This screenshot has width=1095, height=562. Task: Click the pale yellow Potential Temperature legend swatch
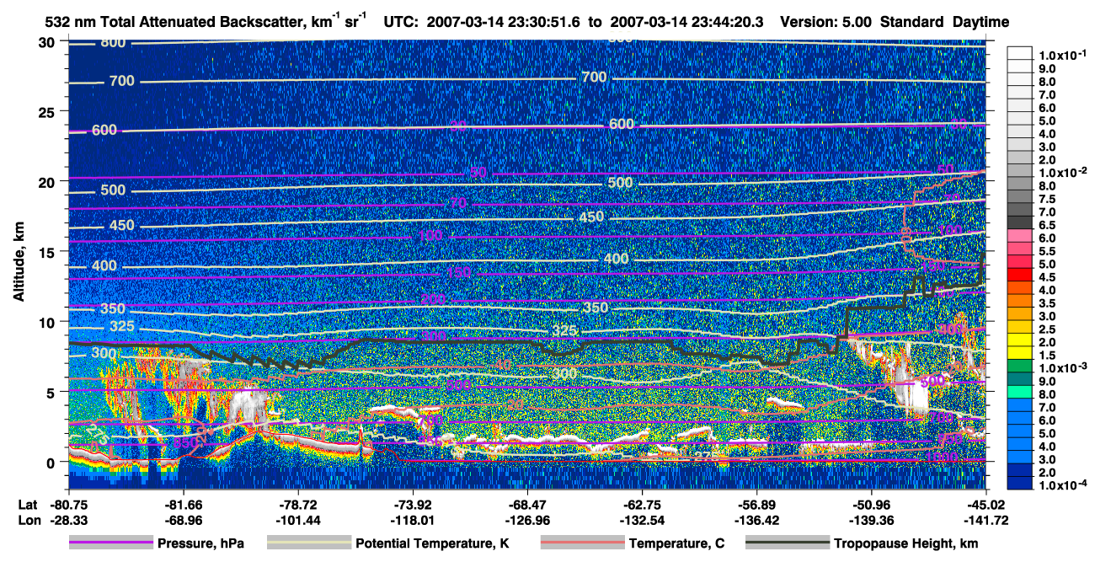coord(307,543)
